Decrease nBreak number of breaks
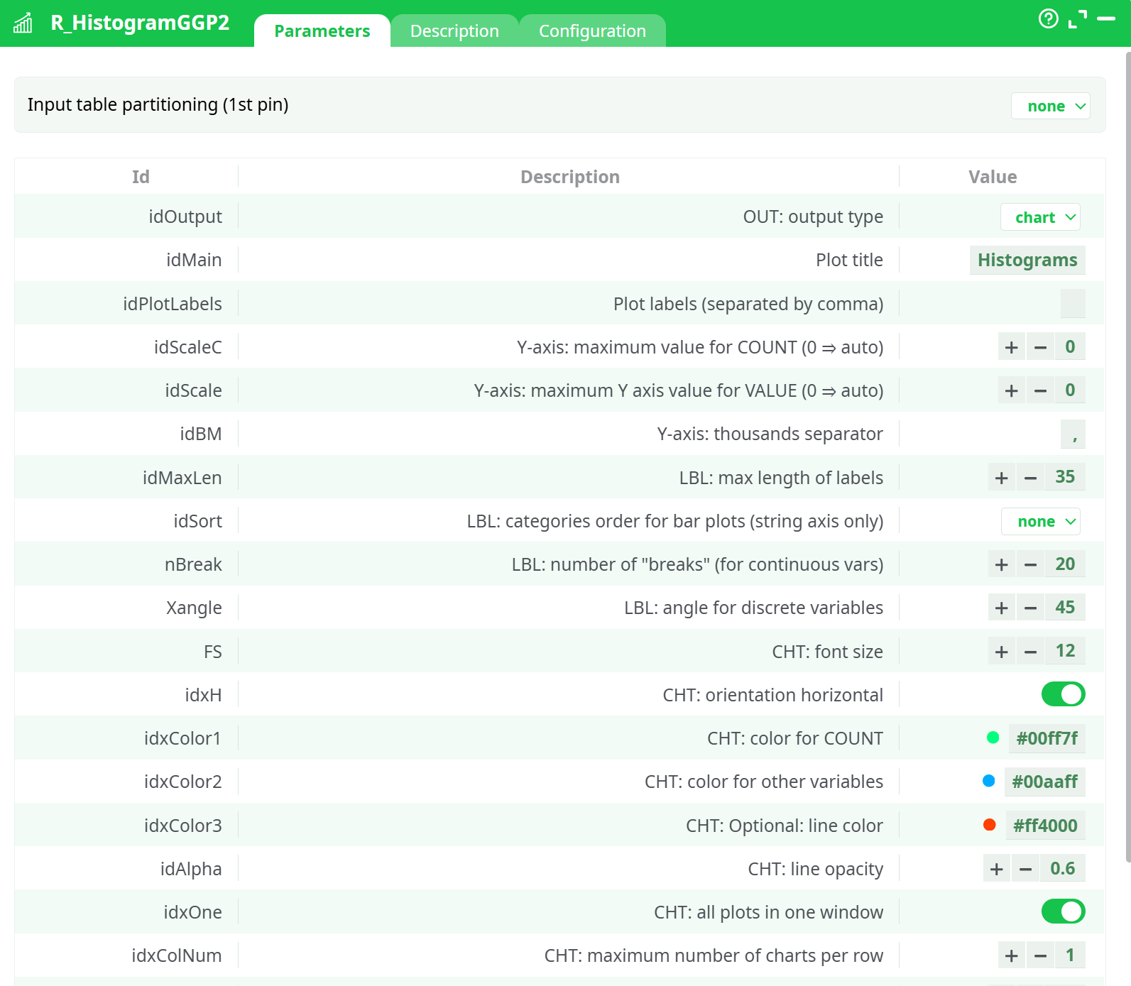 click(x=1030, y=564)
